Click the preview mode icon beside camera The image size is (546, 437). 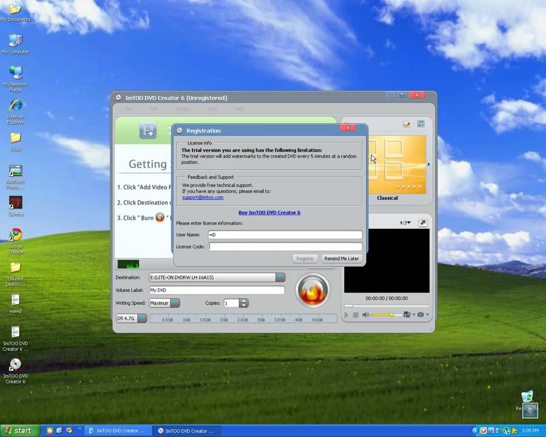click(x=406, y=314)
